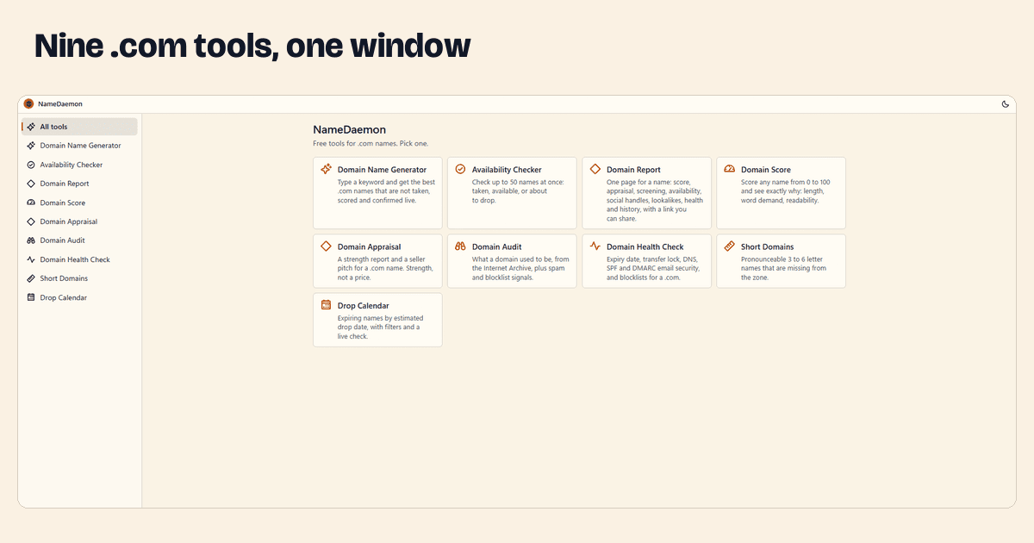
Task: Click the Domain Score gauge icon in the sidebar
Action: click(x=31, y=203)
